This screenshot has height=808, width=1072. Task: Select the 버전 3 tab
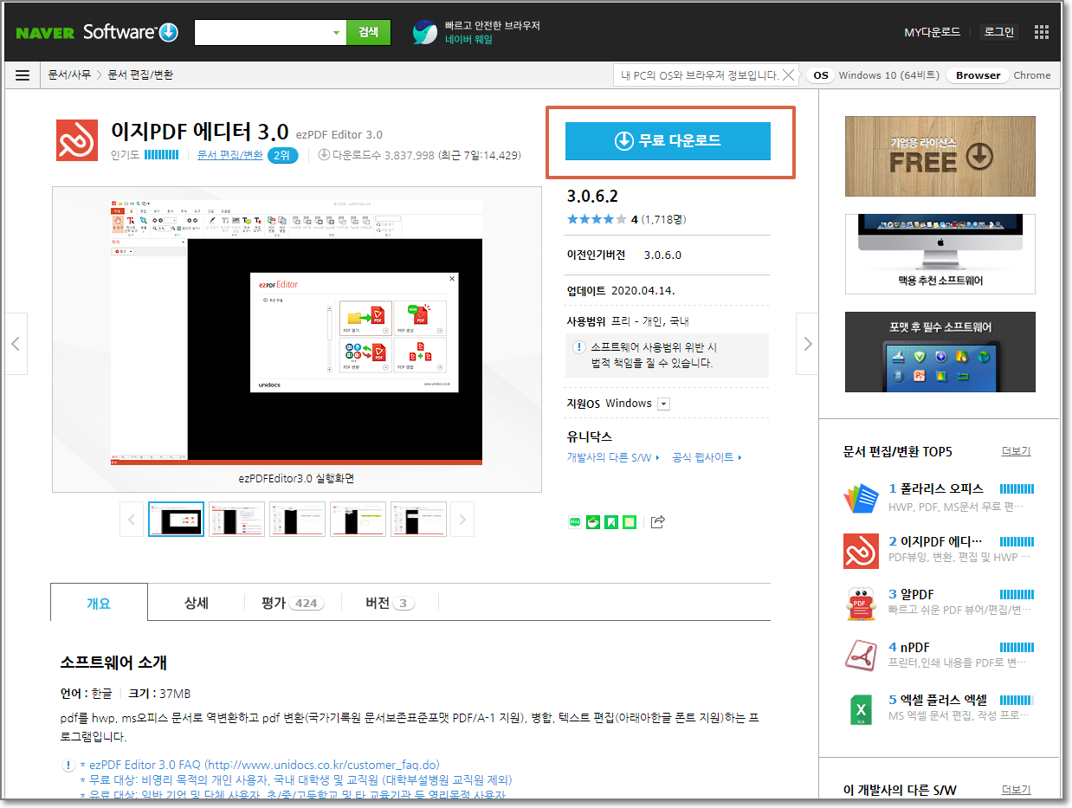coord(390,603)
